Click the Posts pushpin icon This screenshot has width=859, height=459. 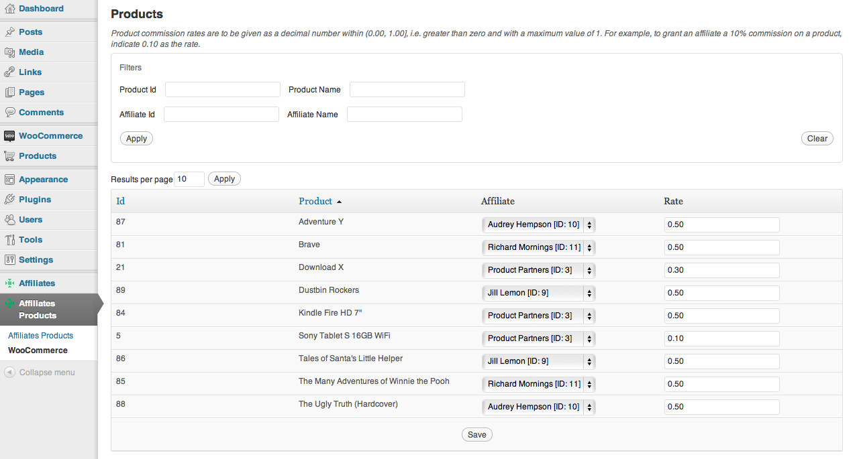9,32
